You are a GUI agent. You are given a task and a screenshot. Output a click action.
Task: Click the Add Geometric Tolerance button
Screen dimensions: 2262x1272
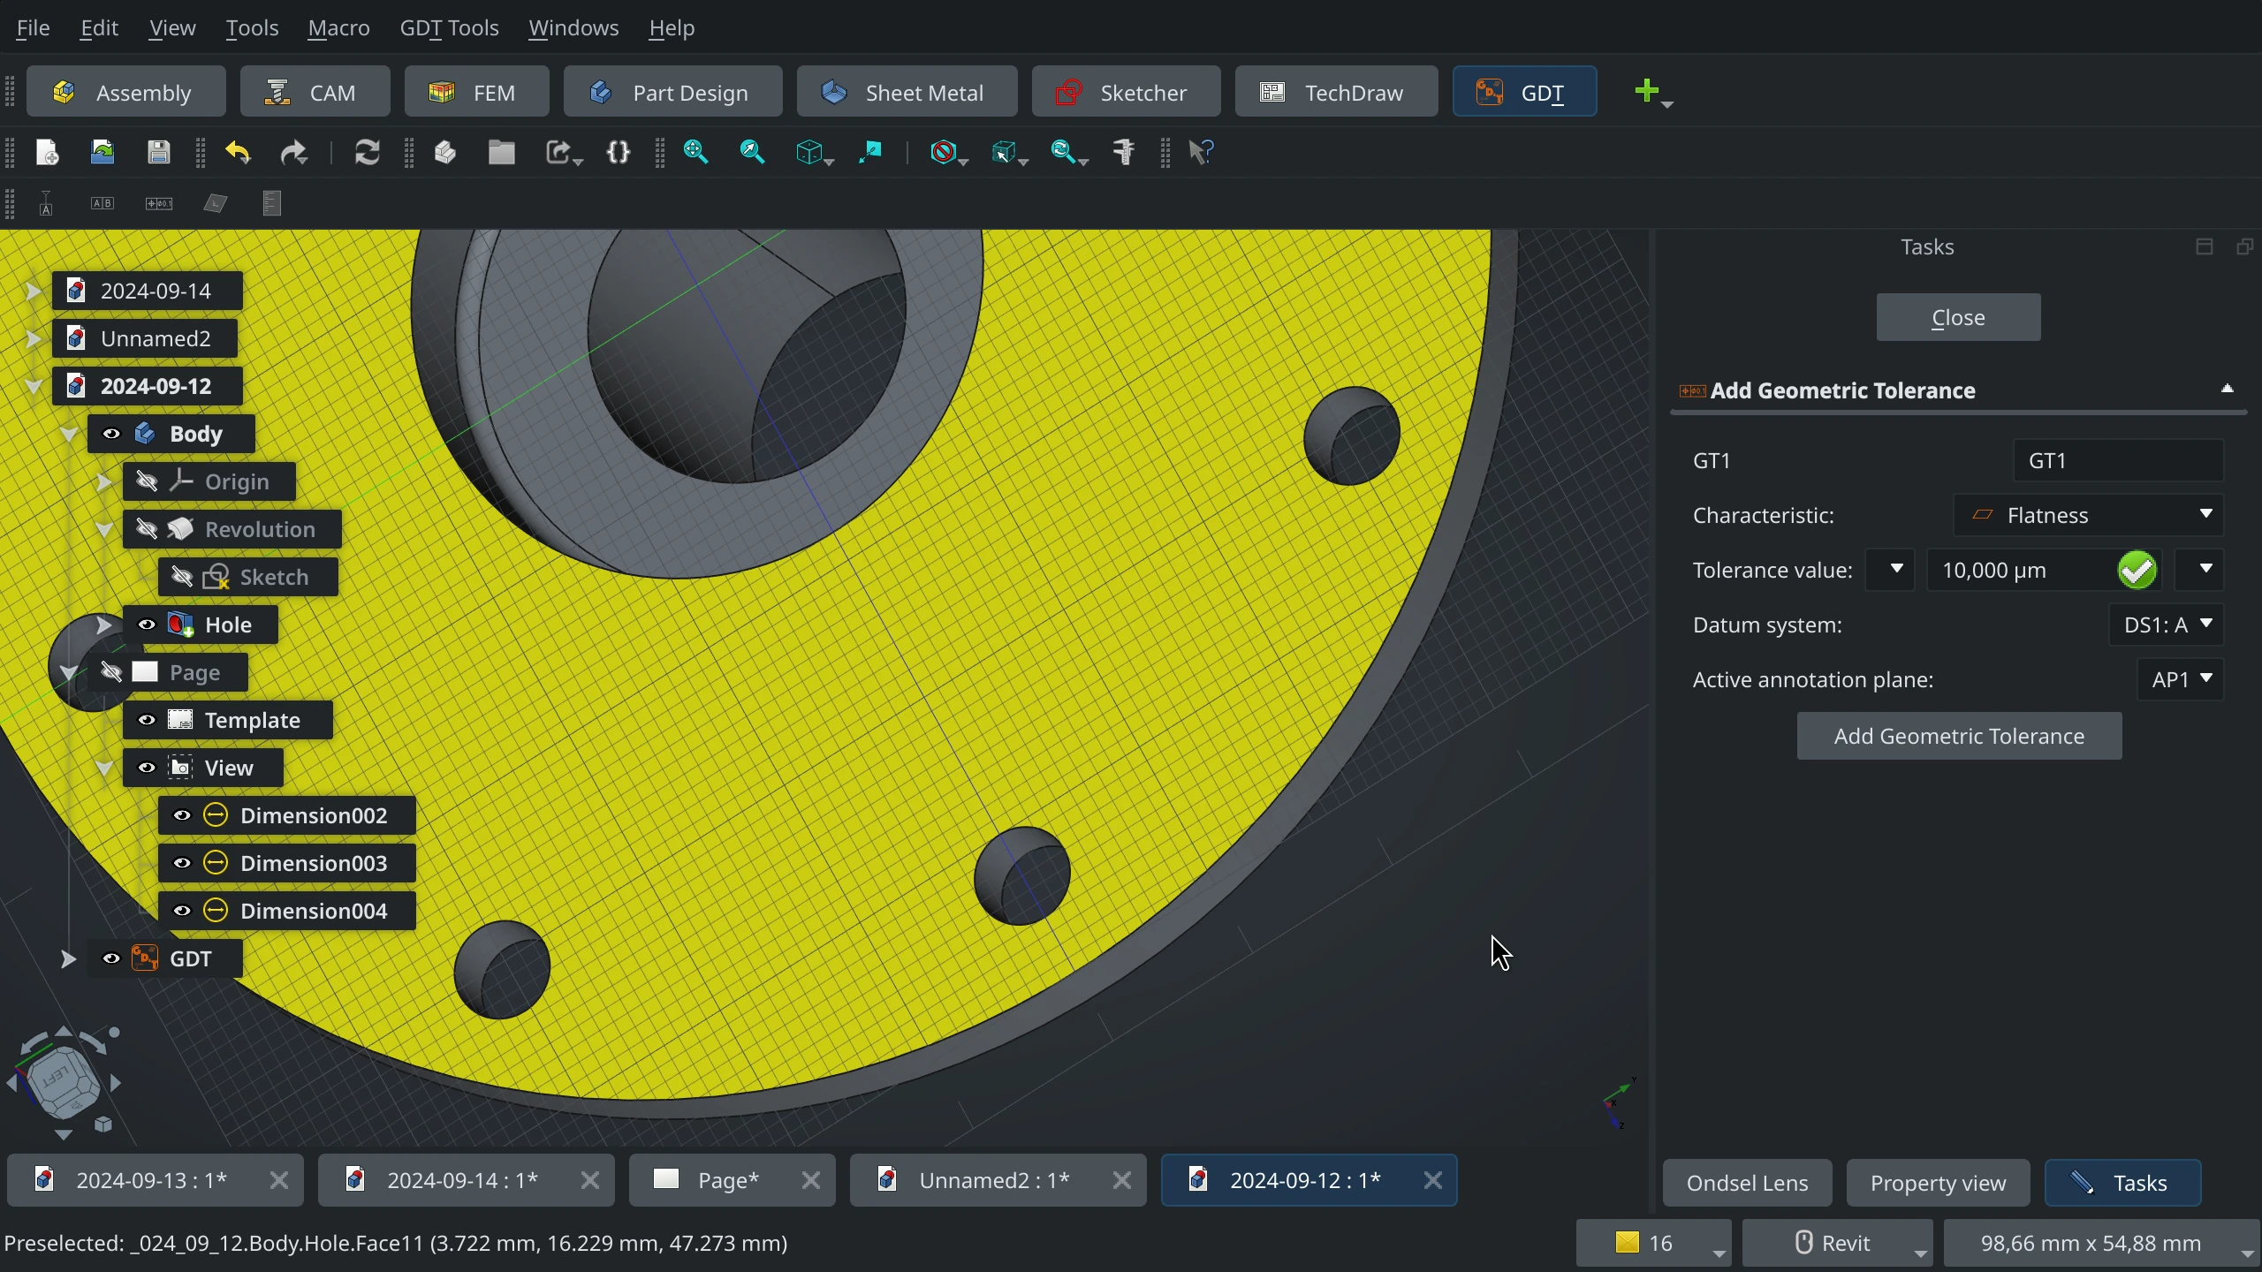pyautogui.click(x=1959, y=736)
